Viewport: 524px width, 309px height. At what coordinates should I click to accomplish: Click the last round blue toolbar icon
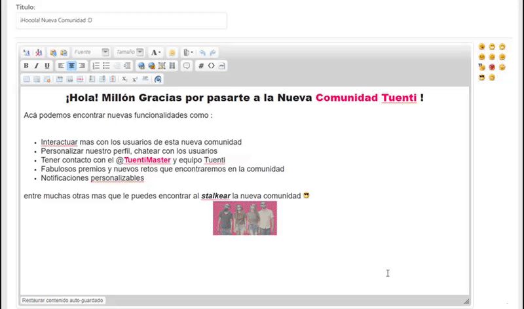(x=158, y=79)
